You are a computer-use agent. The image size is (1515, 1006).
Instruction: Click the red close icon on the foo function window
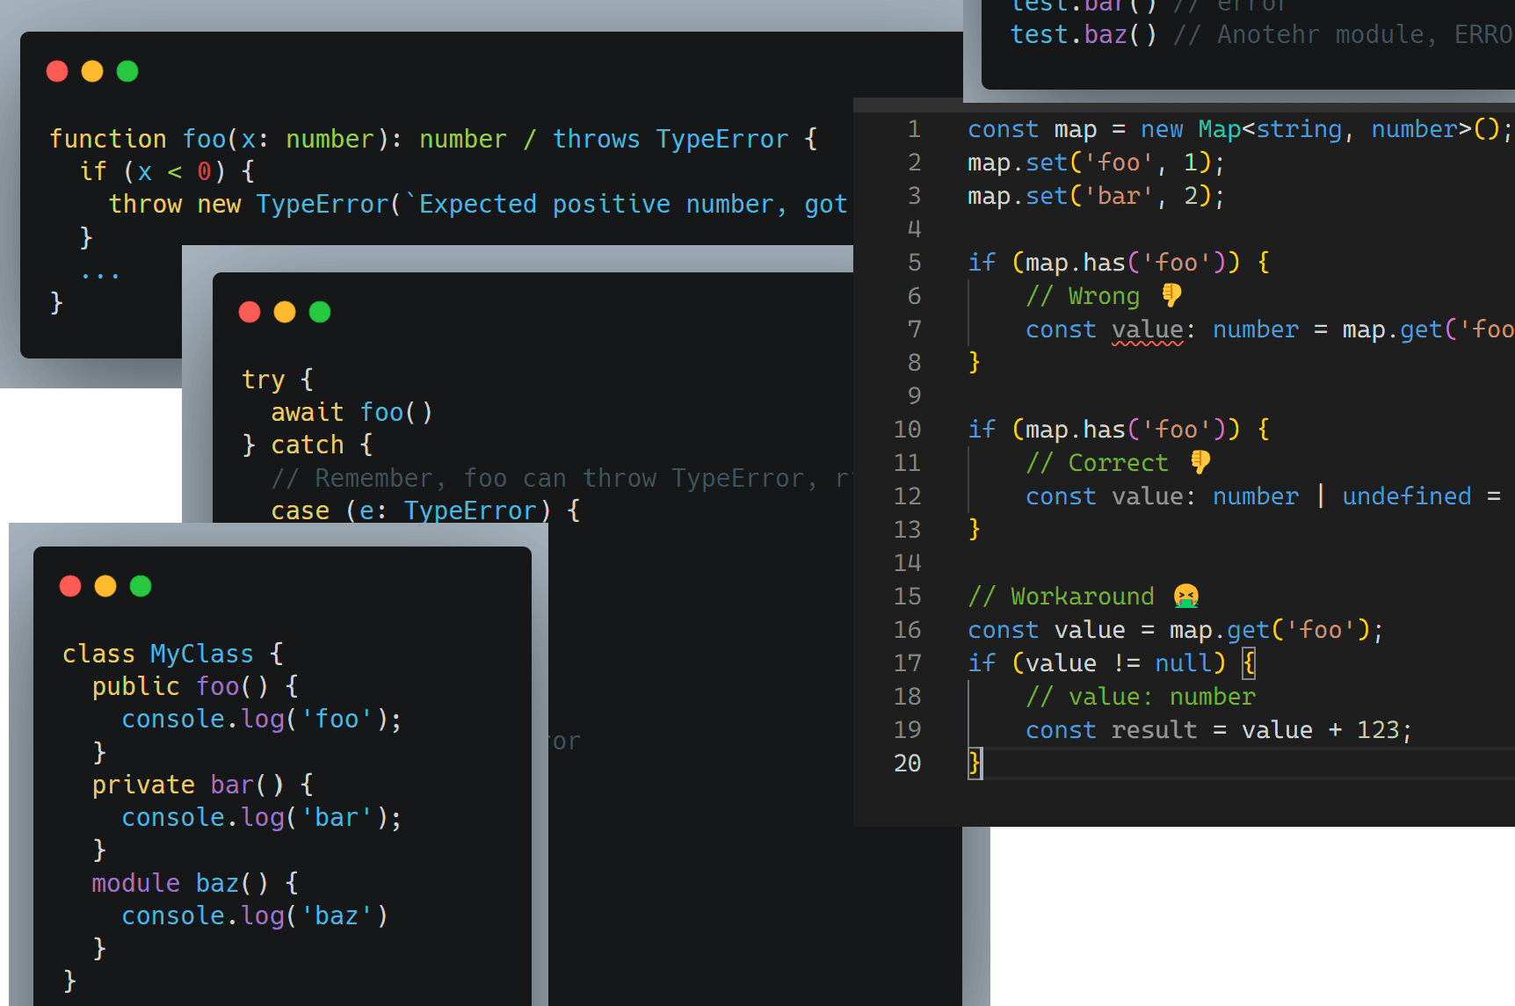coord(57,71)
